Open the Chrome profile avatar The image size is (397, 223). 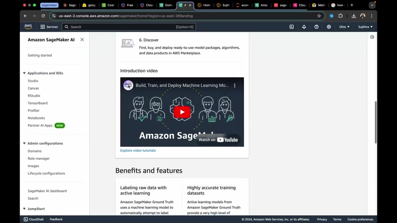pos(363,16)
